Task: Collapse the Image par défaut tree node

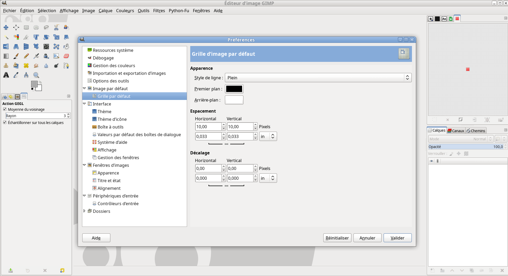Action: click(x=84, y=88)
